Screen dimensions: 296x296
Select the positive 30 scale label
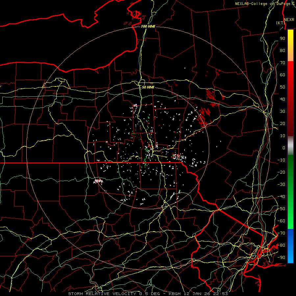pos(283,111)
